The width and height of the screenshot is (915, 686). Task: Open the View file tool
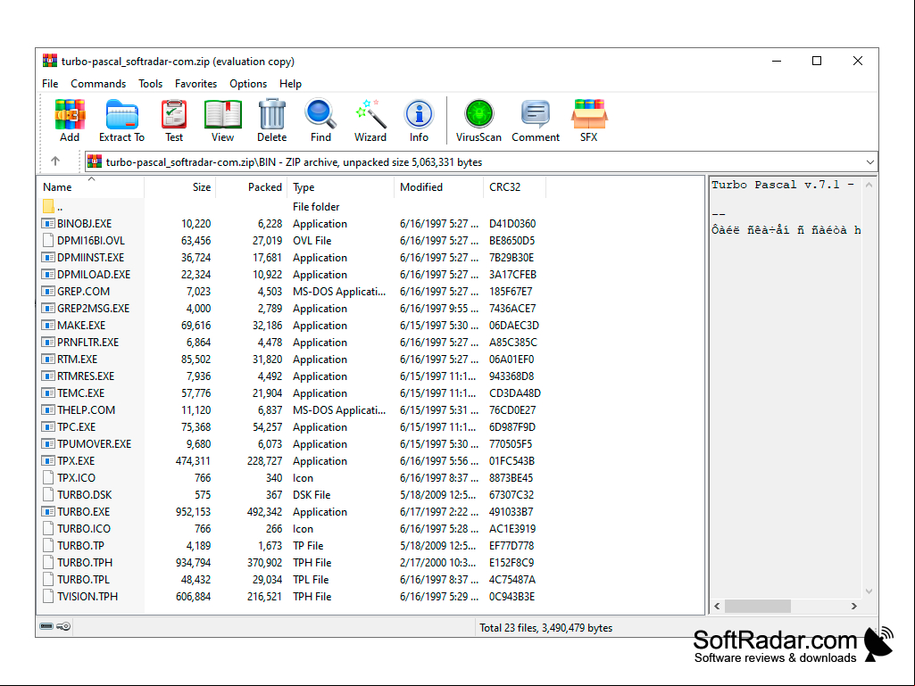tap(223, 114)
